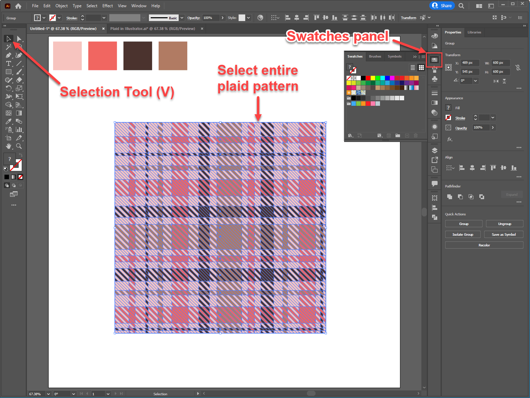
Task: Select the Perspective Grid tool
Action: point(19,105)
